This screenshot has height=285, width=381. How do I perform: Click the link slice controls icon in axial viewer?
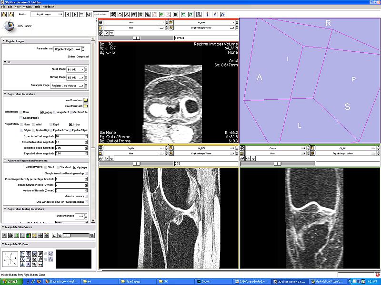[101, 33]
